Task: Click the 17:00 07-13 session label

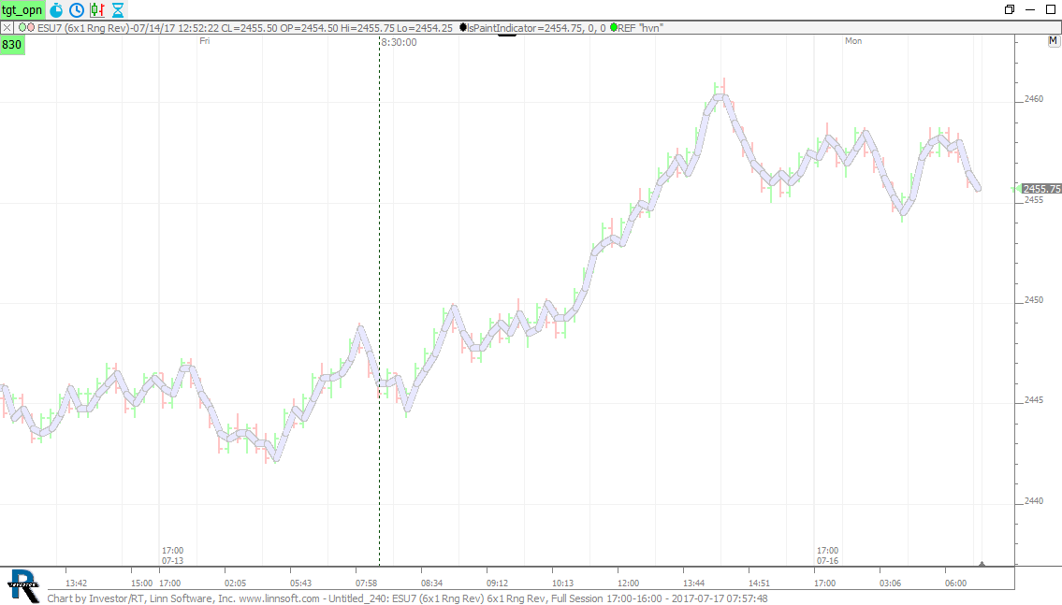Action: click(x=173, y=555)
